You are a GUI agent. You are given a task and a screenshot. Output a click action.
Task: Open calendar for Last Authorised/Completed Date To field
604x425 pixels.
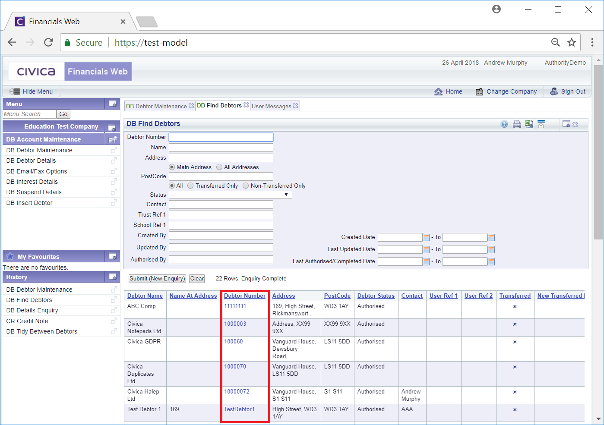(x=491, y=261)
